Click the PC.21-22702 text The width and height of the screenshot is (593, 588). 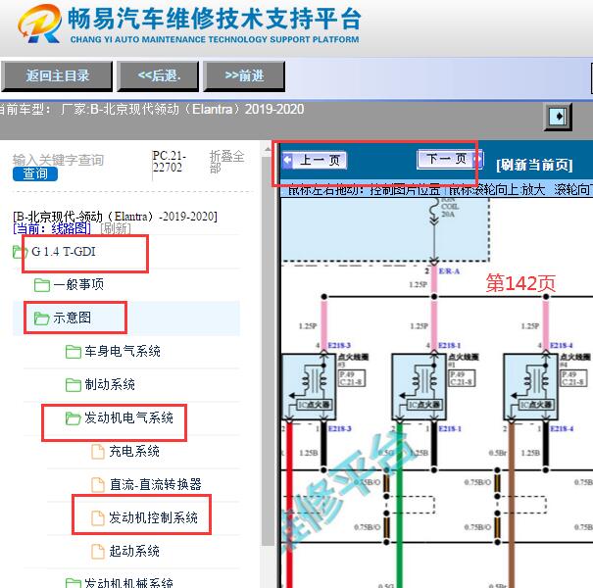tap(169, 162)
